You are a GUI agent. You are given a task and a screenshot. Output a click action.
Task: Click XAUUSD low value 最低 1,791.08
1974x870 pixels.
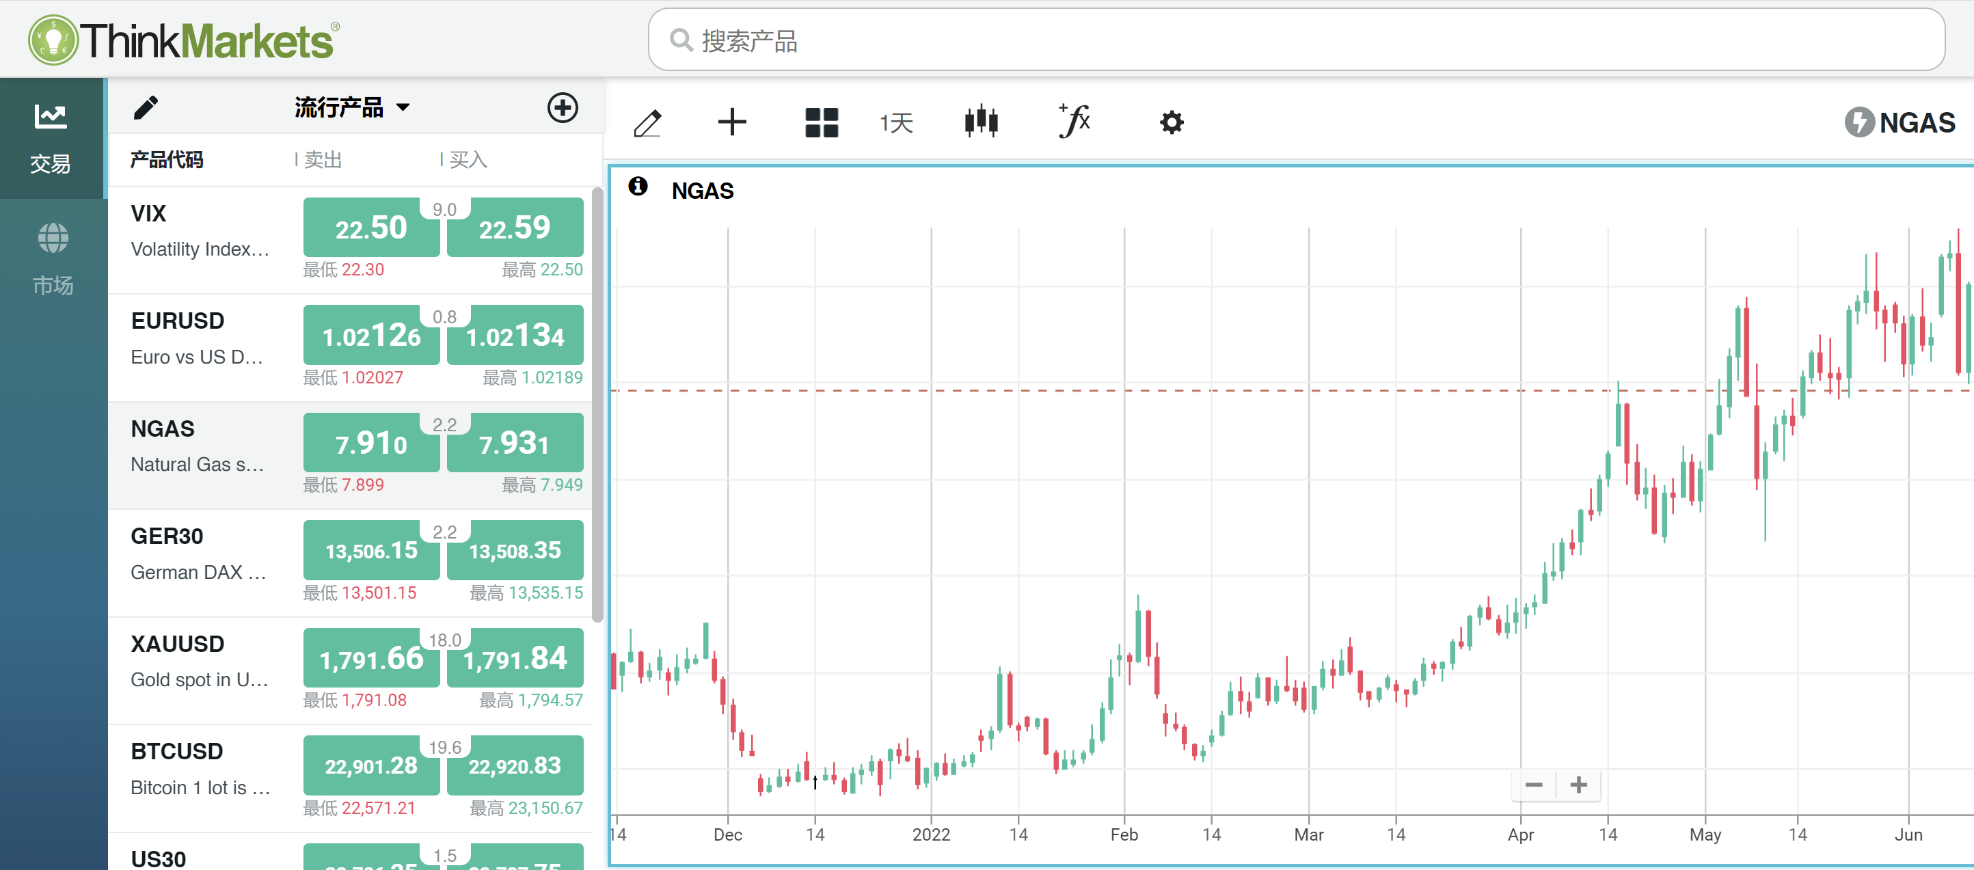pyautogui.click(x=355, y=700)
